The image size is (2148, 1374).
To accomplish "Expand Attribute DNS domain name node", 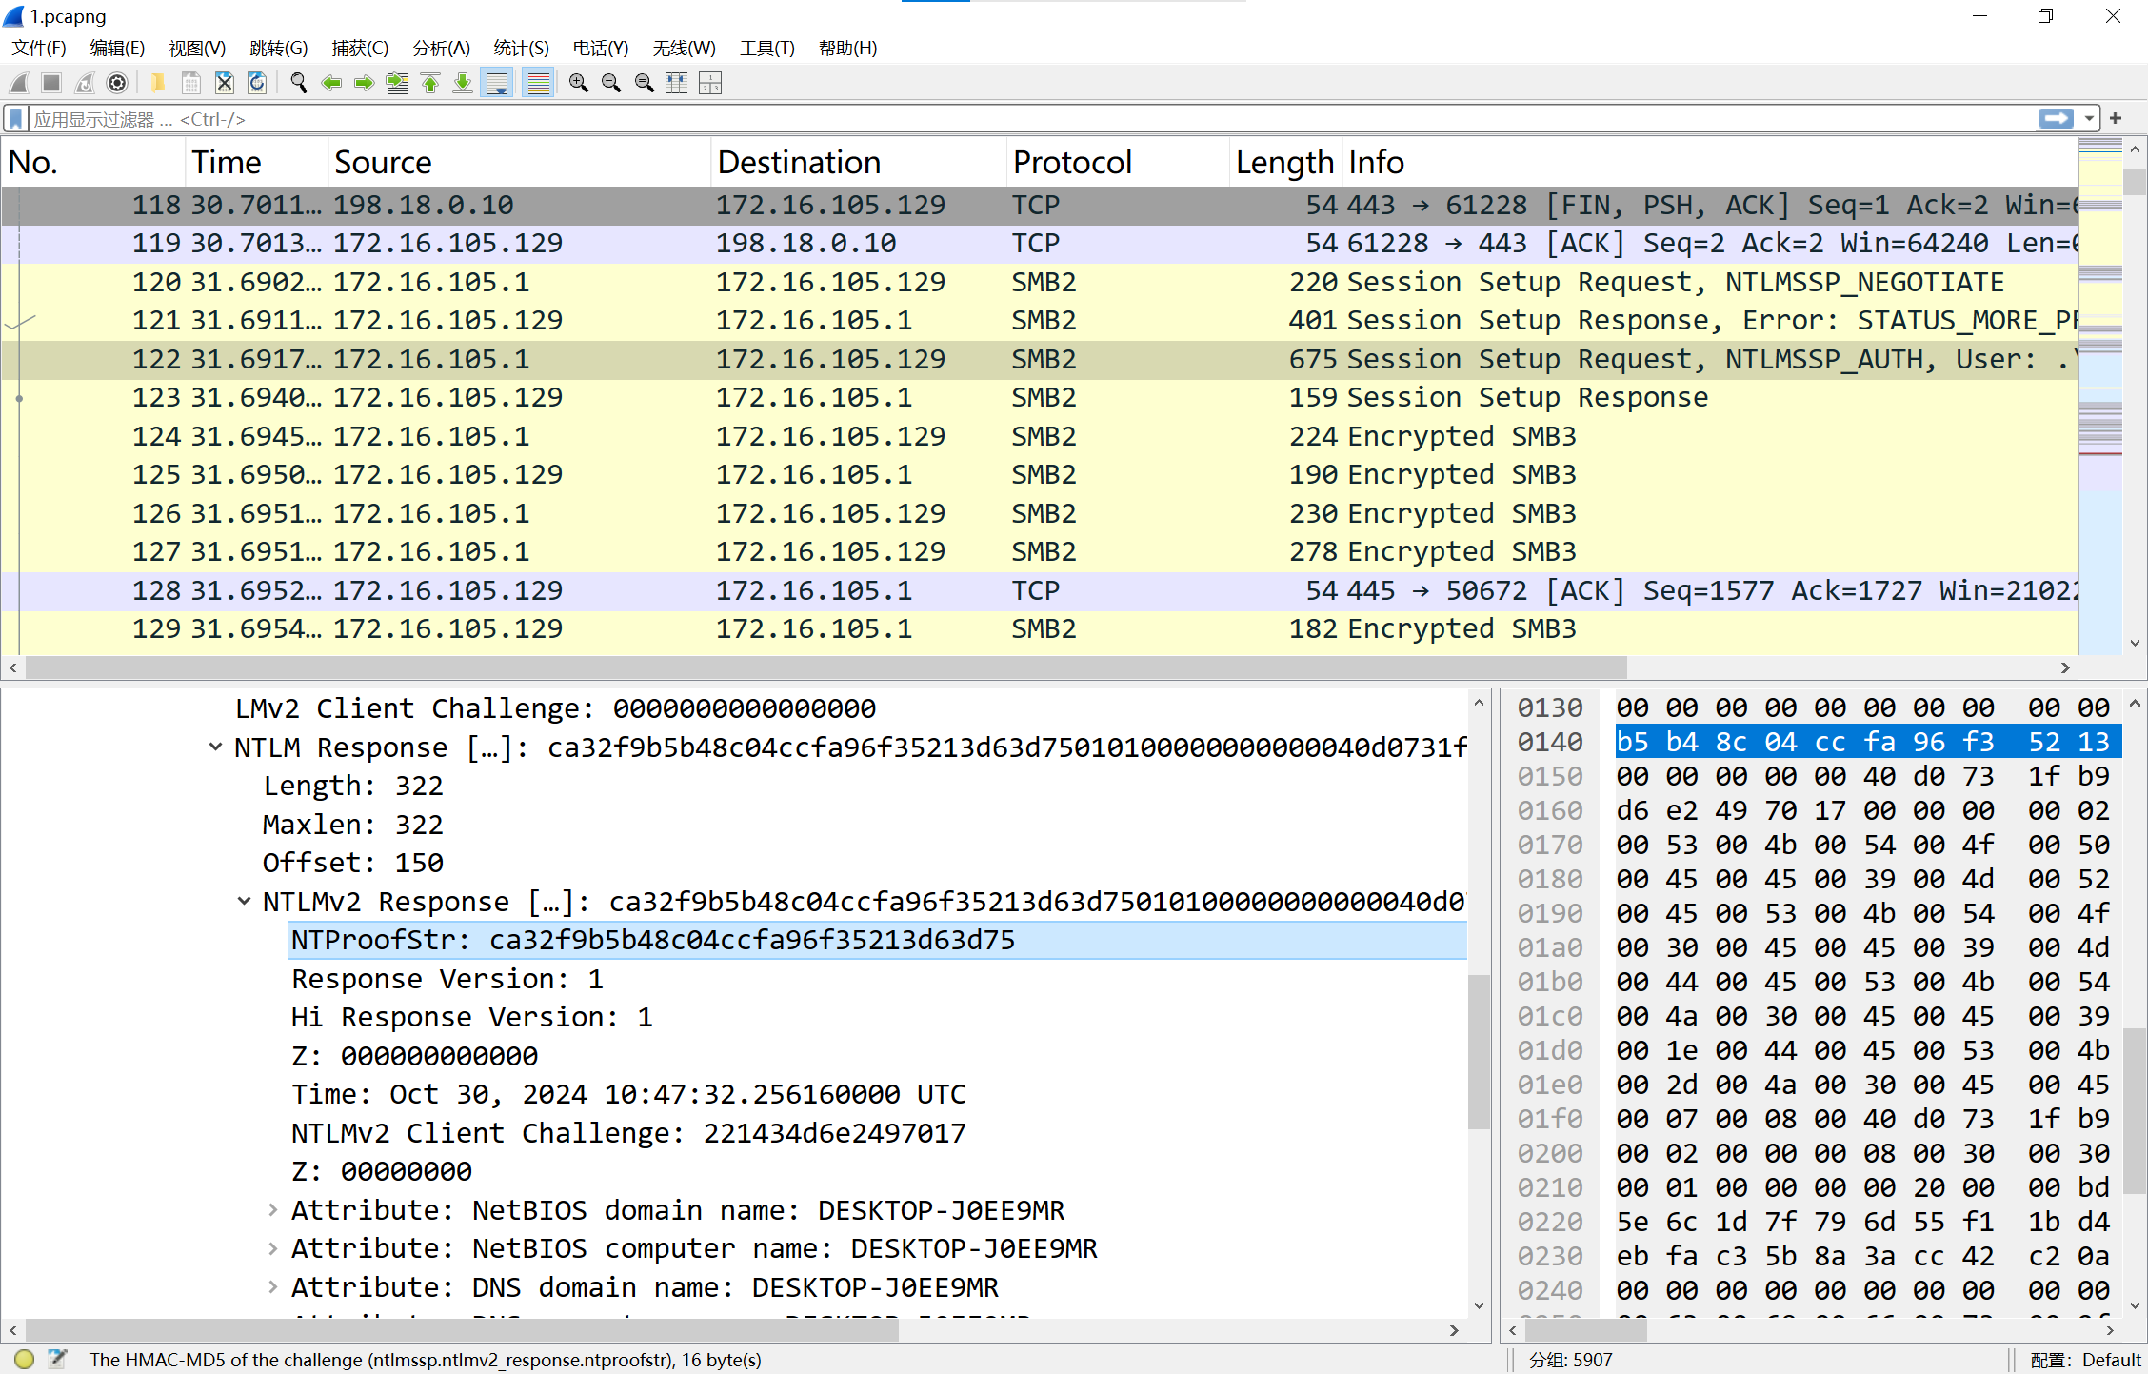I will point(273,1287).
